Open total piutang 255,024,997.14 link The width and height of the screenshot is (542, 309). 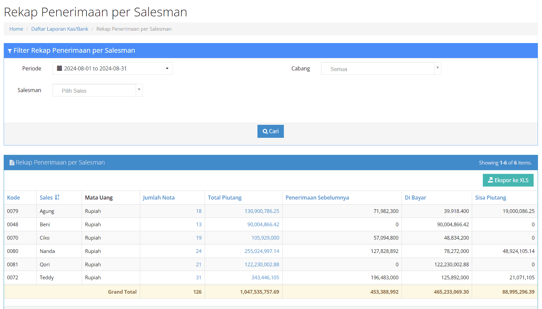tap(262, 251)
